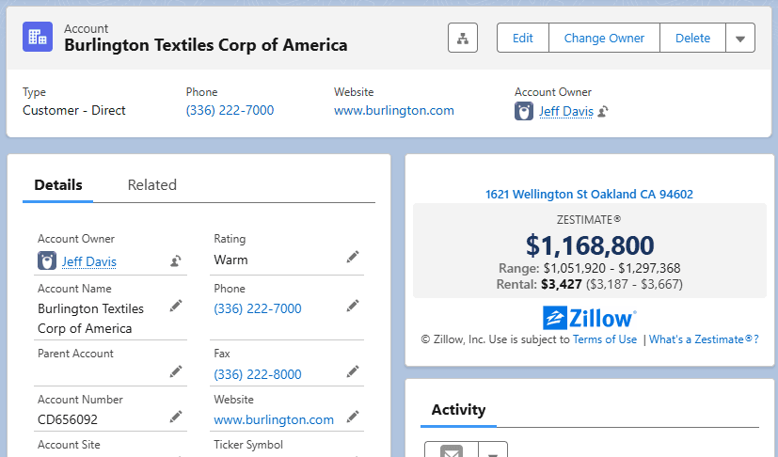Open What's a Zestimate link

pyautogui.click(x=704, y=339)
